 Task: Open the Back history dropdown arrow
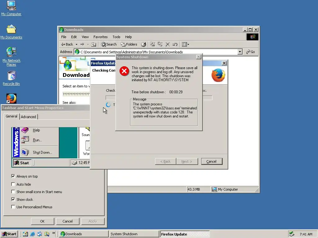[76, 44]
